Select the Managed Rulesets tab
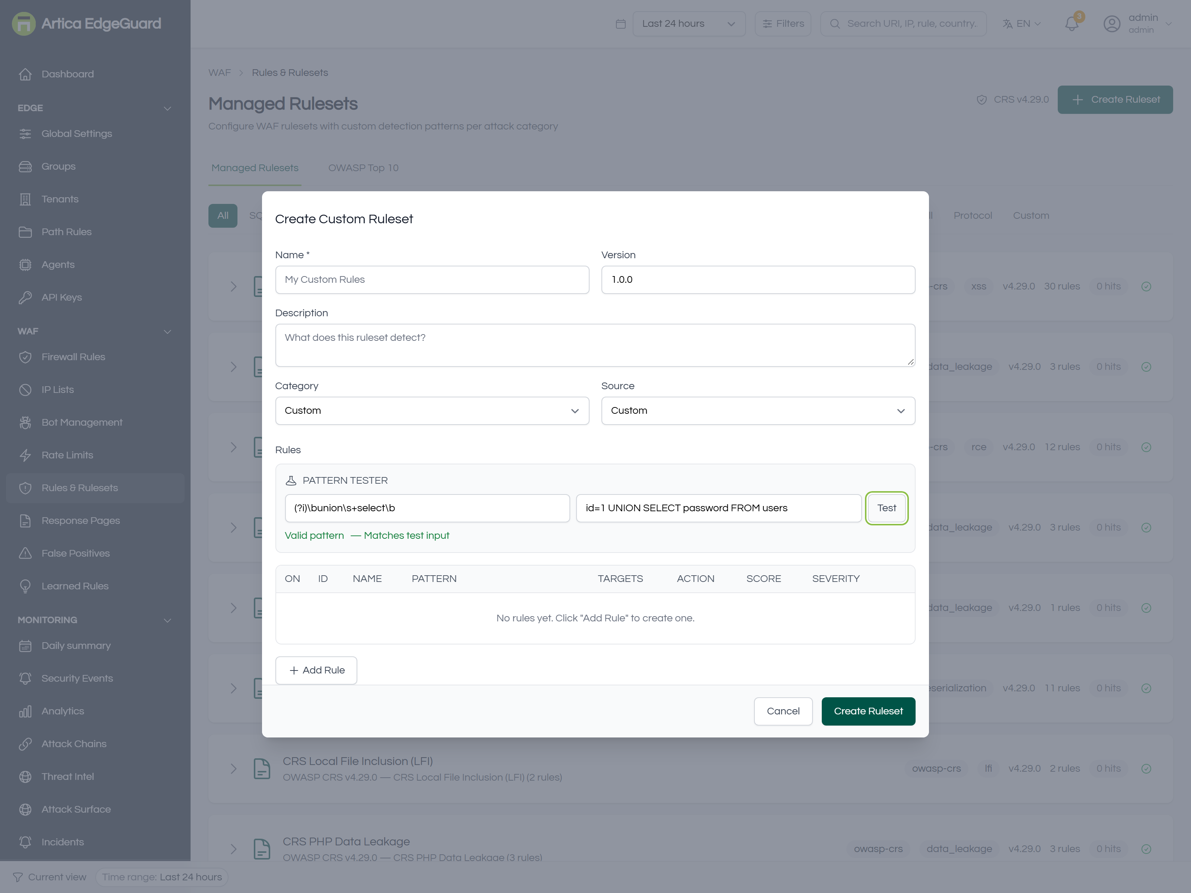The width and height of the screenshot is (1191, 893). 255,168
